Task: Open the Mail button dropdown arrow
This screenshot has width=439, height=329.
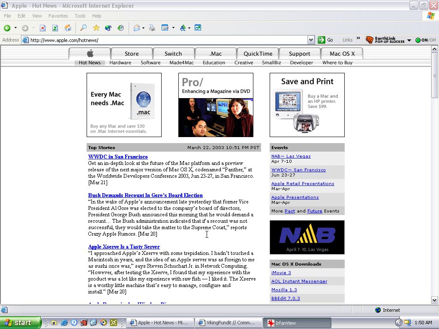Action: 143,28
